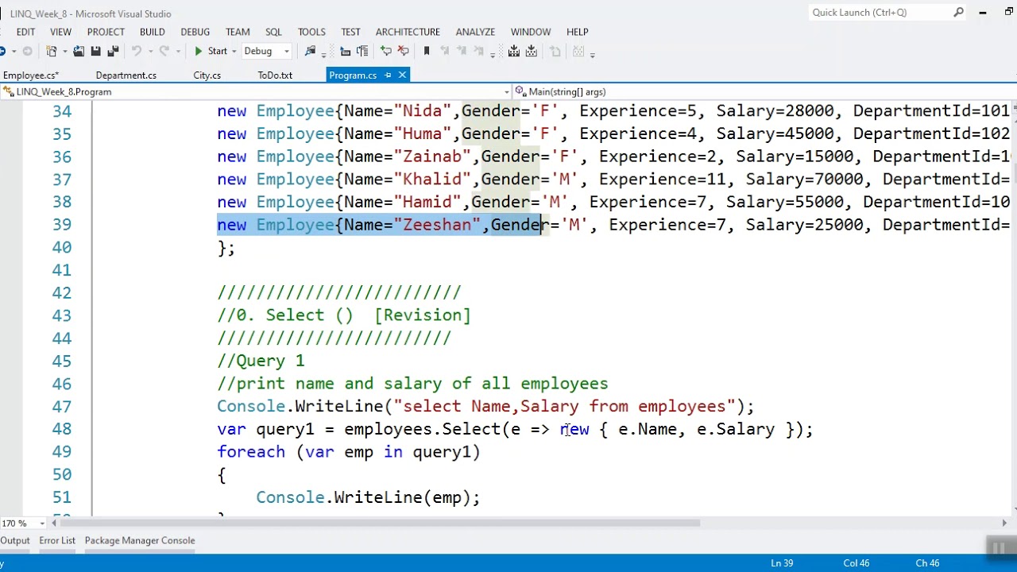Click the second of the two dark toolbar icons right of the bookmark icons
1017x572 pixels.
[x=532, y=52]
